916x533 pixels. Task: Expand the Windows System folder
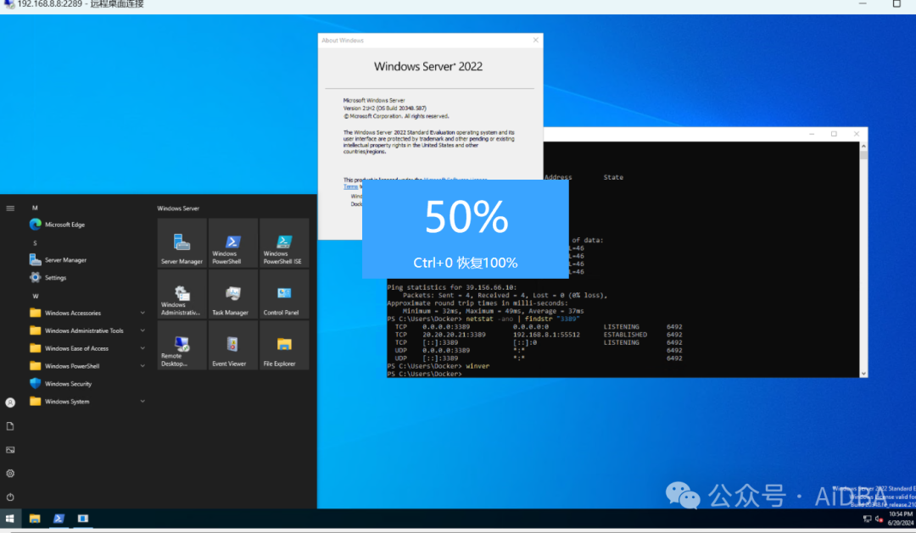[87, 402]
